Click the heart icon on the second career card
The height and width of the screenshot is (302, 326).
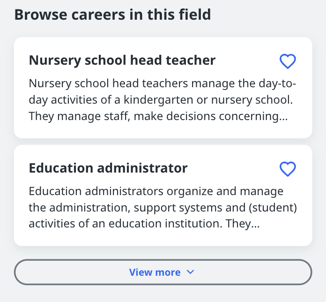[x=288, y=169]
